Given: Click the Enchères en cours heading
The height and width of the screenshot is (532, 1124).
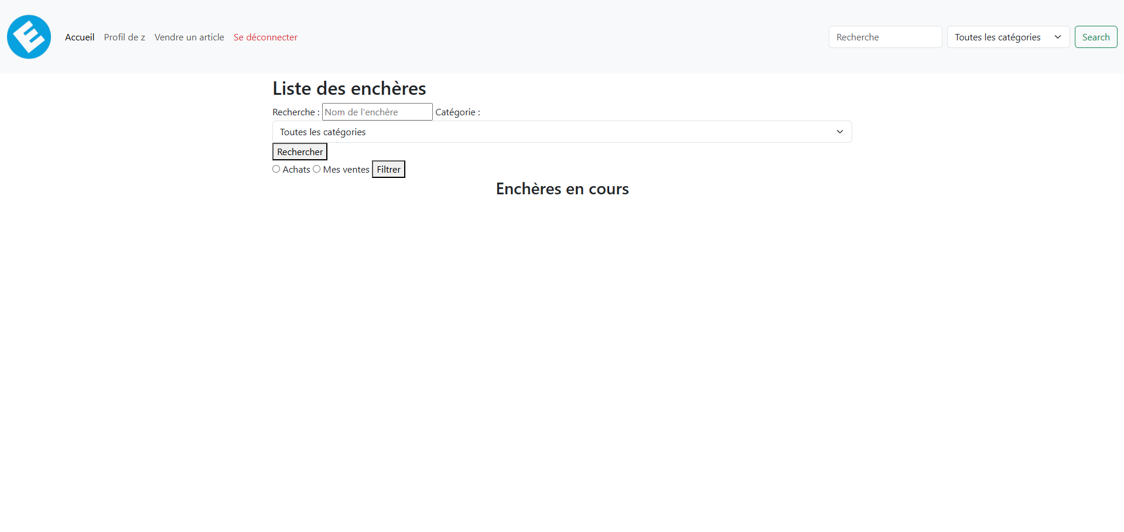Looking at the screenshot, I should coord(562,188).
